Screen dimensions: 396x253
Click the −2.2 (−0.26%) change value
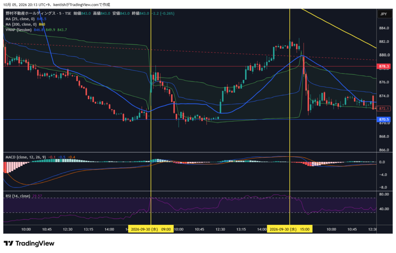[x=163, y=14]
